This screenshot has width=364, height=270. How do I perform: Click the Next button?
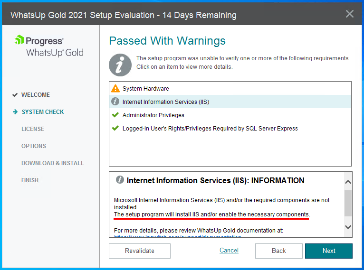point(329,251)
